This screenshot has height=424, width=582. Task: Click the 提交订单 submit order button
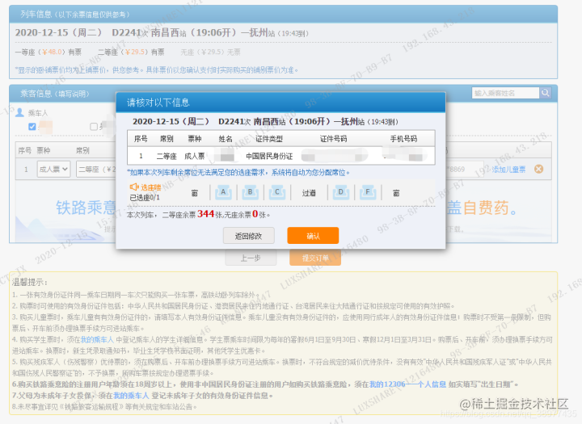(x=315, y=258)
